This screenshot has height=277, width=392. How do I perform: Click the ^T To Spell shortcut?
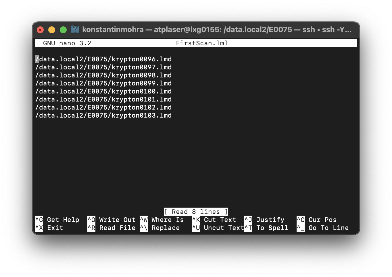[266, 228]
